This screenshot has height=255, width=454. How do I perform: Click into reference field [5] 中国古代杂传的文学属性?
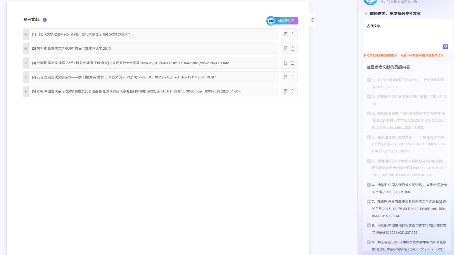[154, 91]
